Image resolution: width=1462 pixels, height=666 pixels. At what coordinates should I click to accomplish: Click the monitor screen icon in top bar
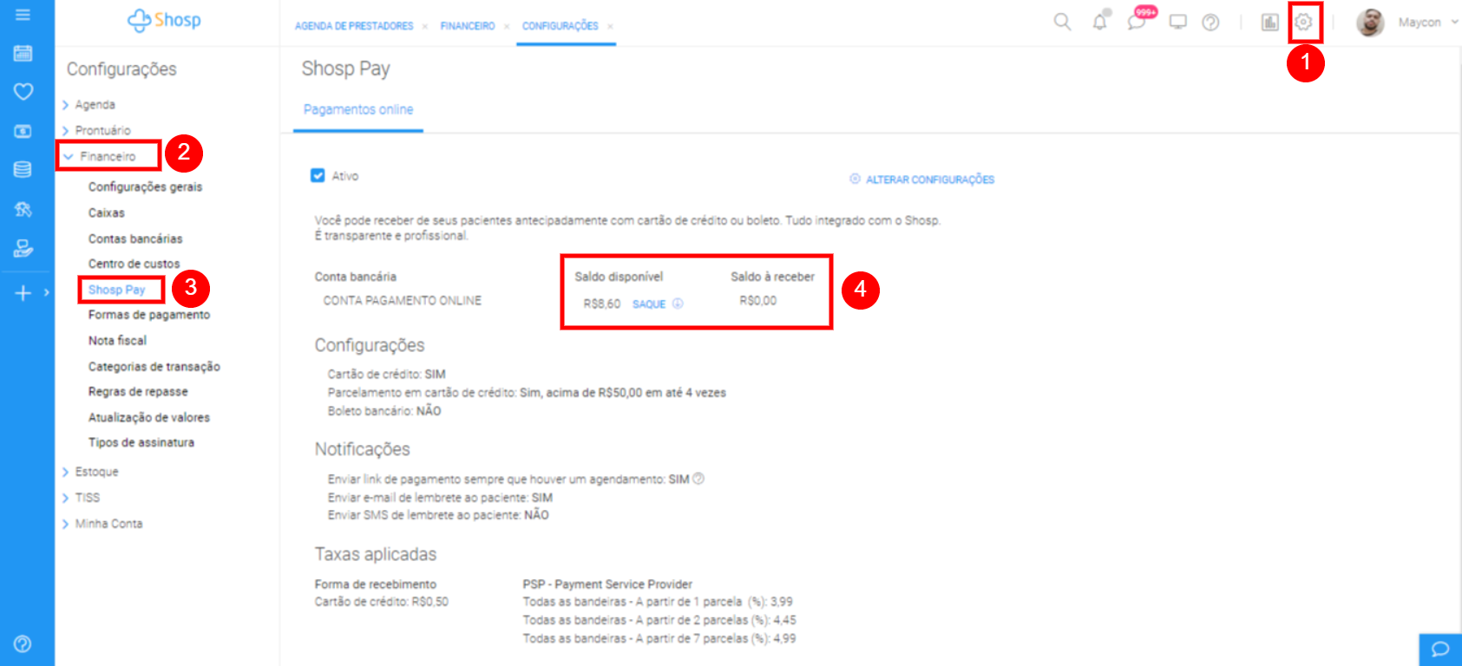pyautogui.click(x=1177, y=22)
